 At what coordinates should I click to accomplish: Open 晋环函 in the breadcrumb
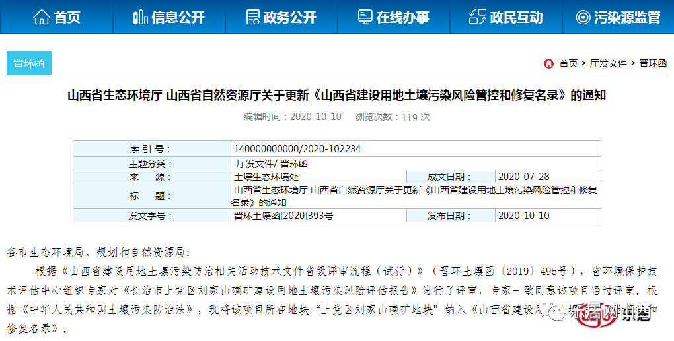653,63
